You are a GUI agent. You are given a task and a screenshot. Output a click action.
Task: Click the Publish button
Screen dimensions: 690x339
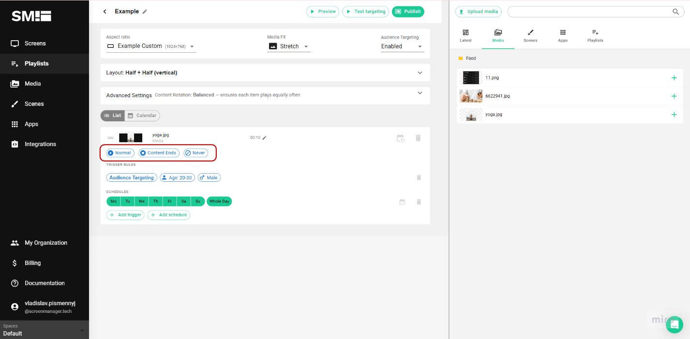click(x=407, y=11)
